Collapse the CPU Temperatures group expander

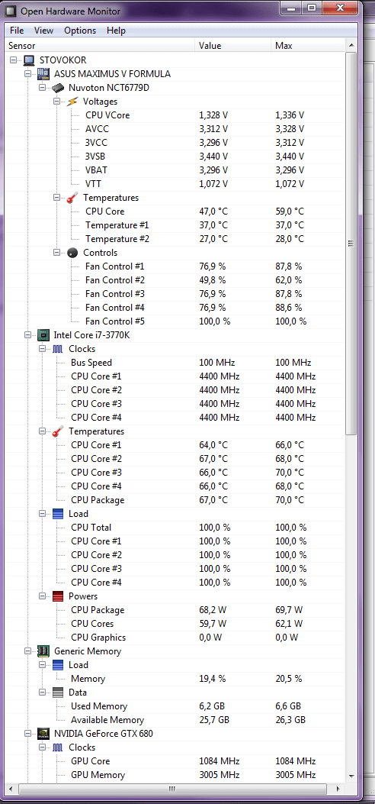(x=43, y=431)
